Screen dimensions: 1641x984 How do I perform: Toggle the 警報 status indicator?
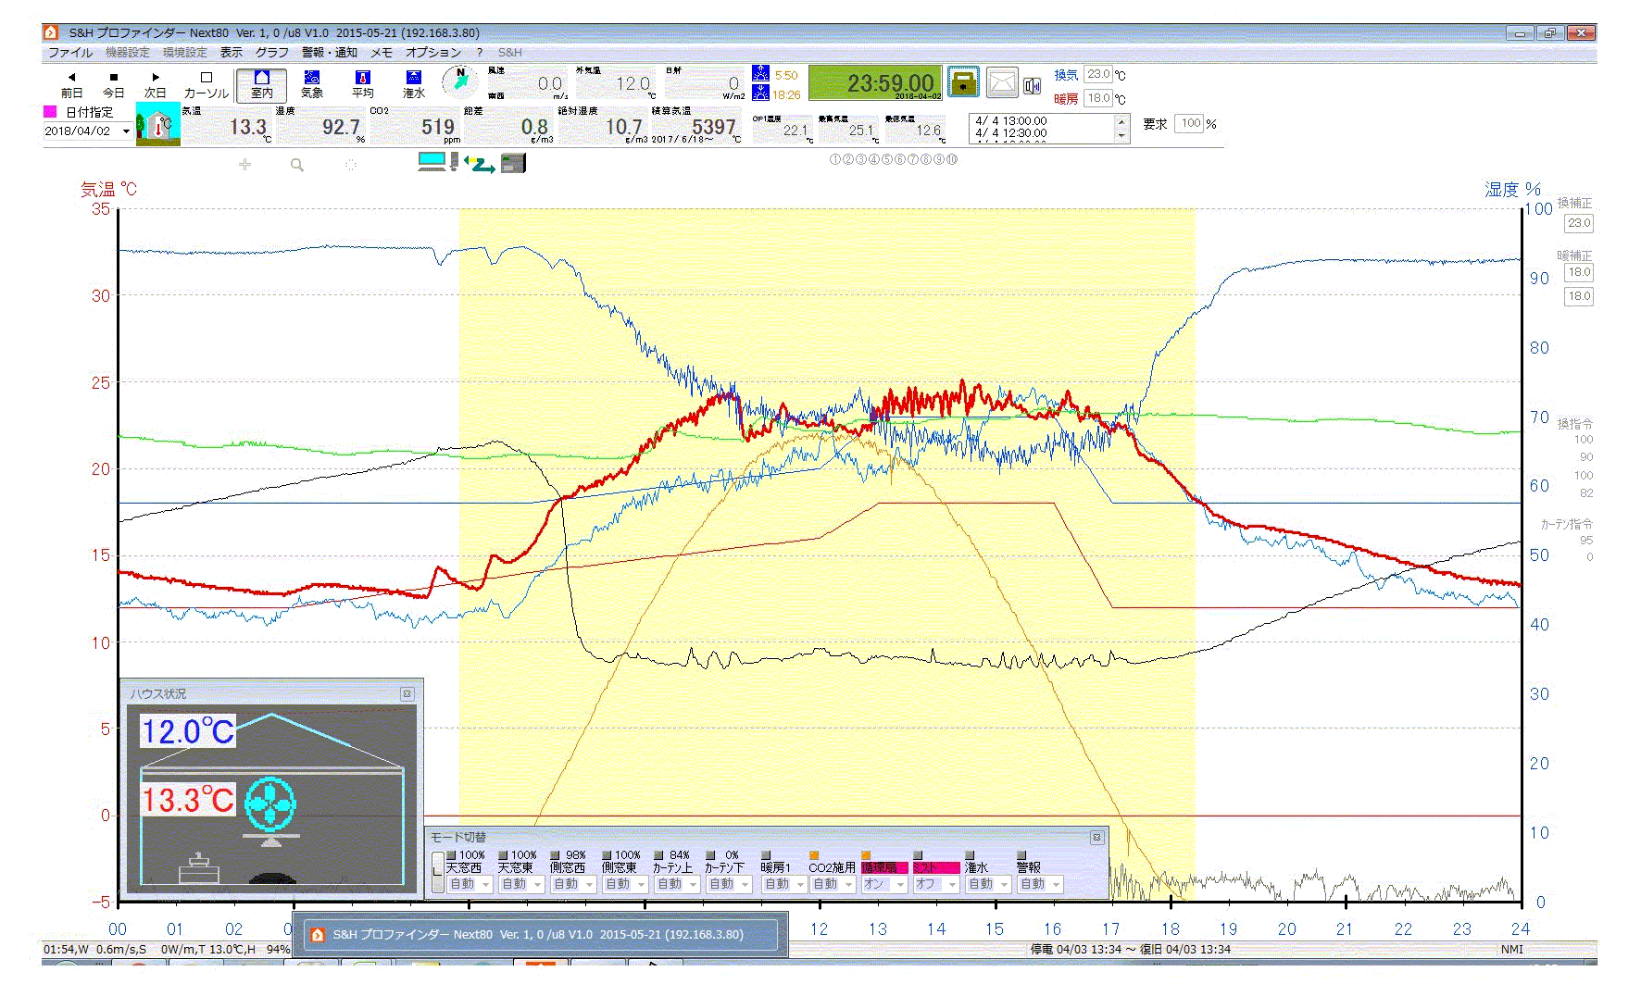1021,855
